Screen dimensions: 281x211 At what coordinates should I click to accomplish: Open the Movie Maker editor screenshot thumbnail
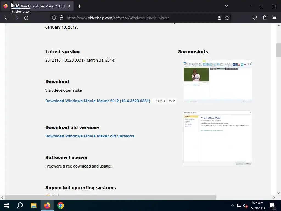[x=218, y=81]
